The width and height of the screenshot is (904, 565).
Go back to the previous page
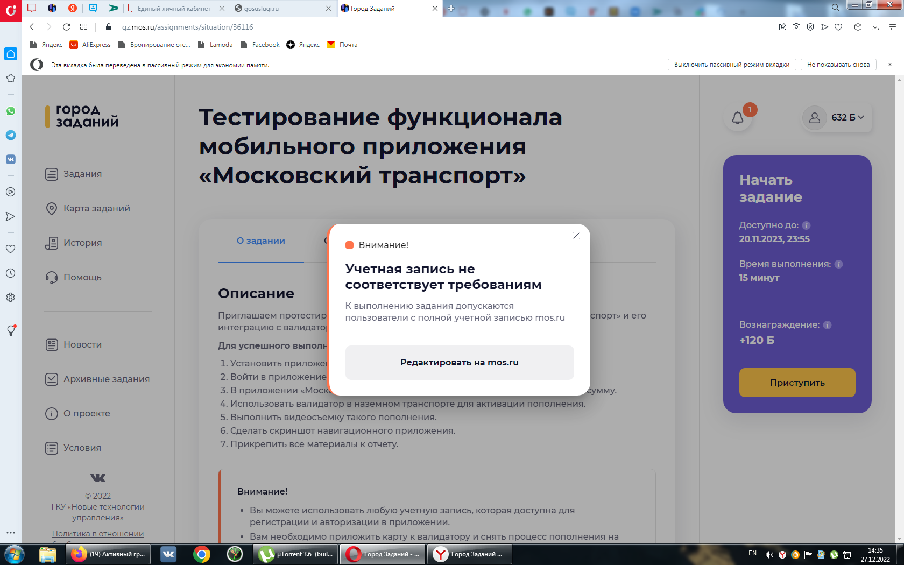[32, 27]
